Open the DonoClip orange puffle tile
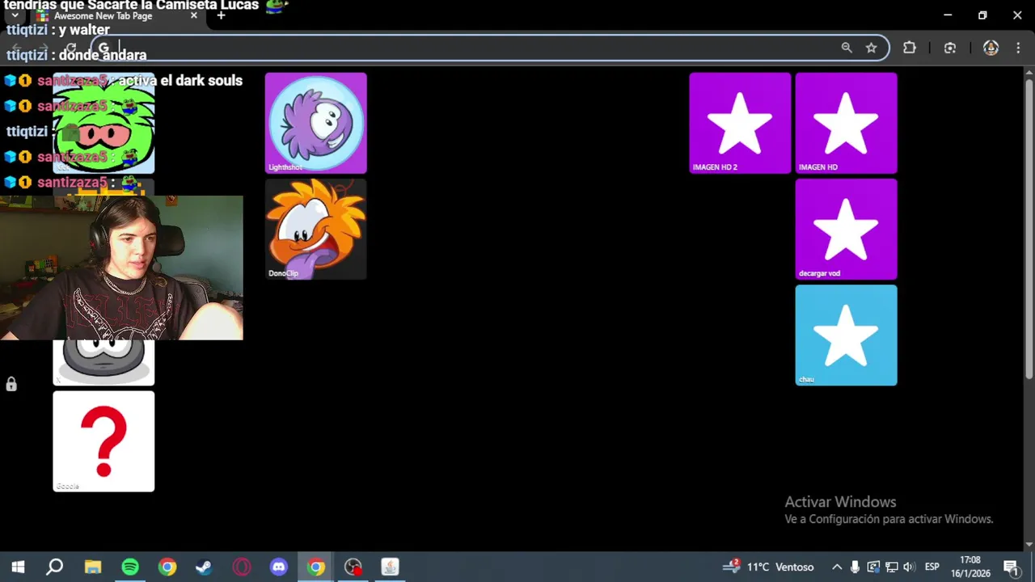1035x582 pixels. [x=316, y=229]
